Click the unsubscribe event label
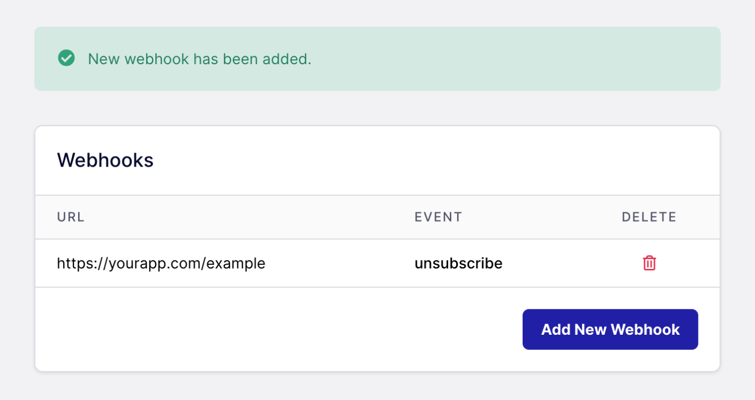The width and height of the screenshot is (755, 400). (458, 263)
